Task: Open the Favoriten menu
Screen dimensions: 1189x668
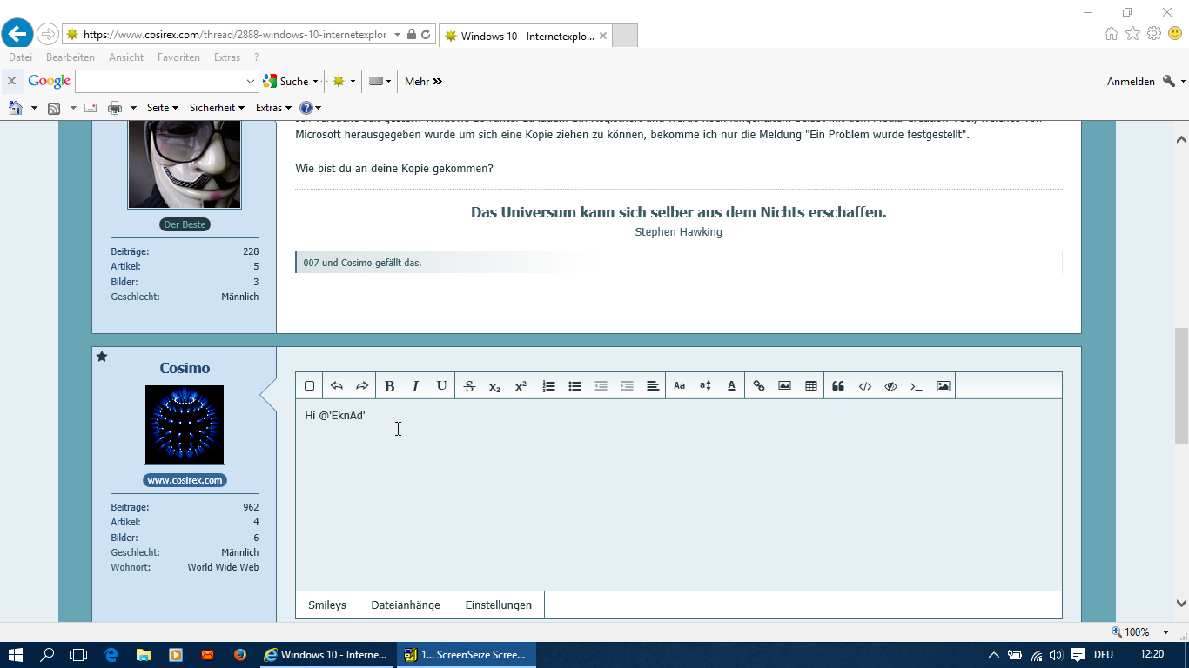Action: pyautogui.click(x=178, y=57)
